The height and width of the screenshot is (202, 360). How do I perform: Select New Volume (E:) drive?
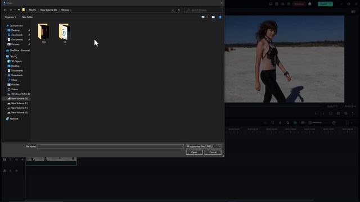tap(20, 103)
